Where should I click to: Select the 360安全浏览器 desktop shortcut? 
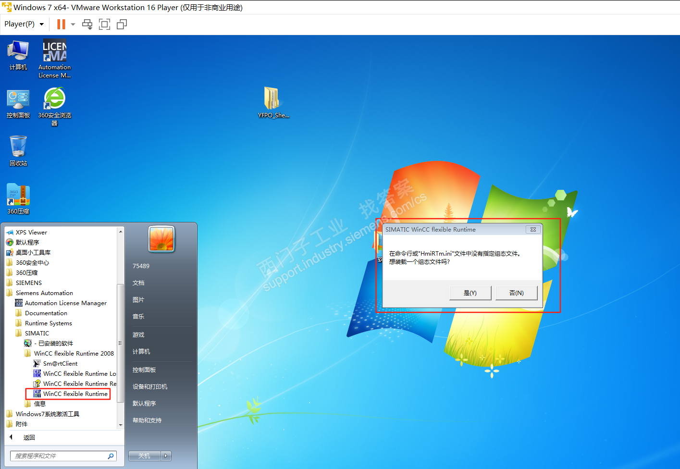tap(54, 107)
